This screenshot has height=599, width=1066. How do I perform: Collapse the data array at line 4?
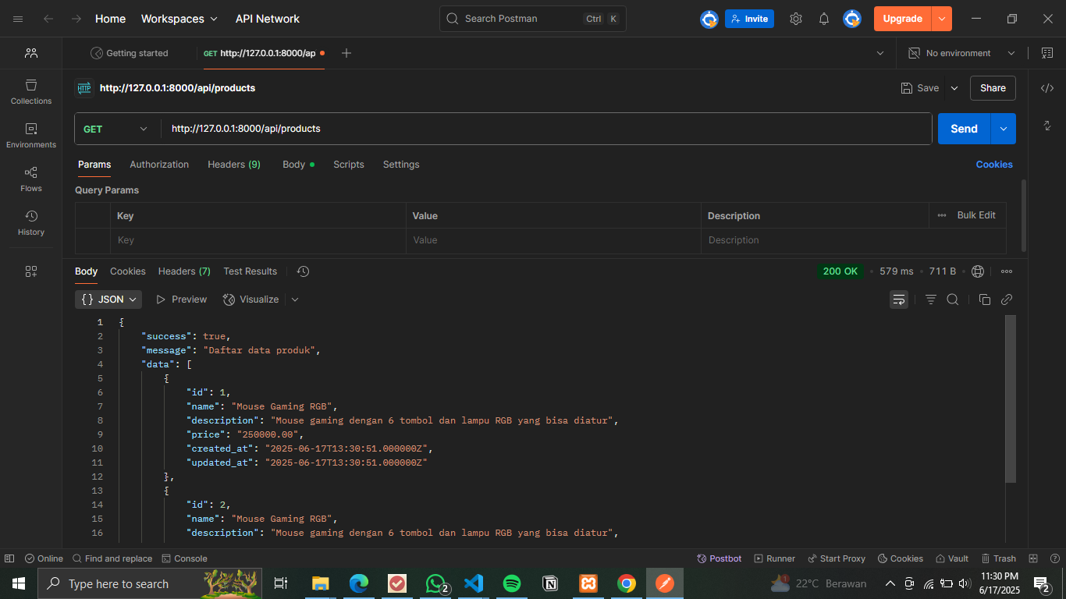(x=110, y=364)
